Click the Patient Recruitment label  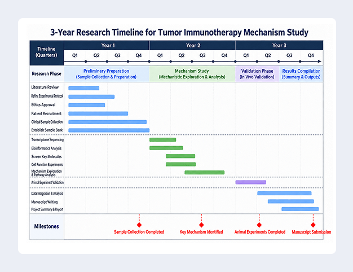pos(46,113)
